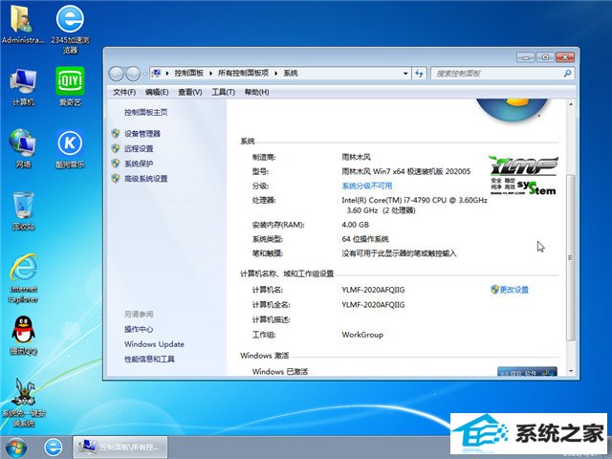Open 高级系统设置 link

pos(146,179)
